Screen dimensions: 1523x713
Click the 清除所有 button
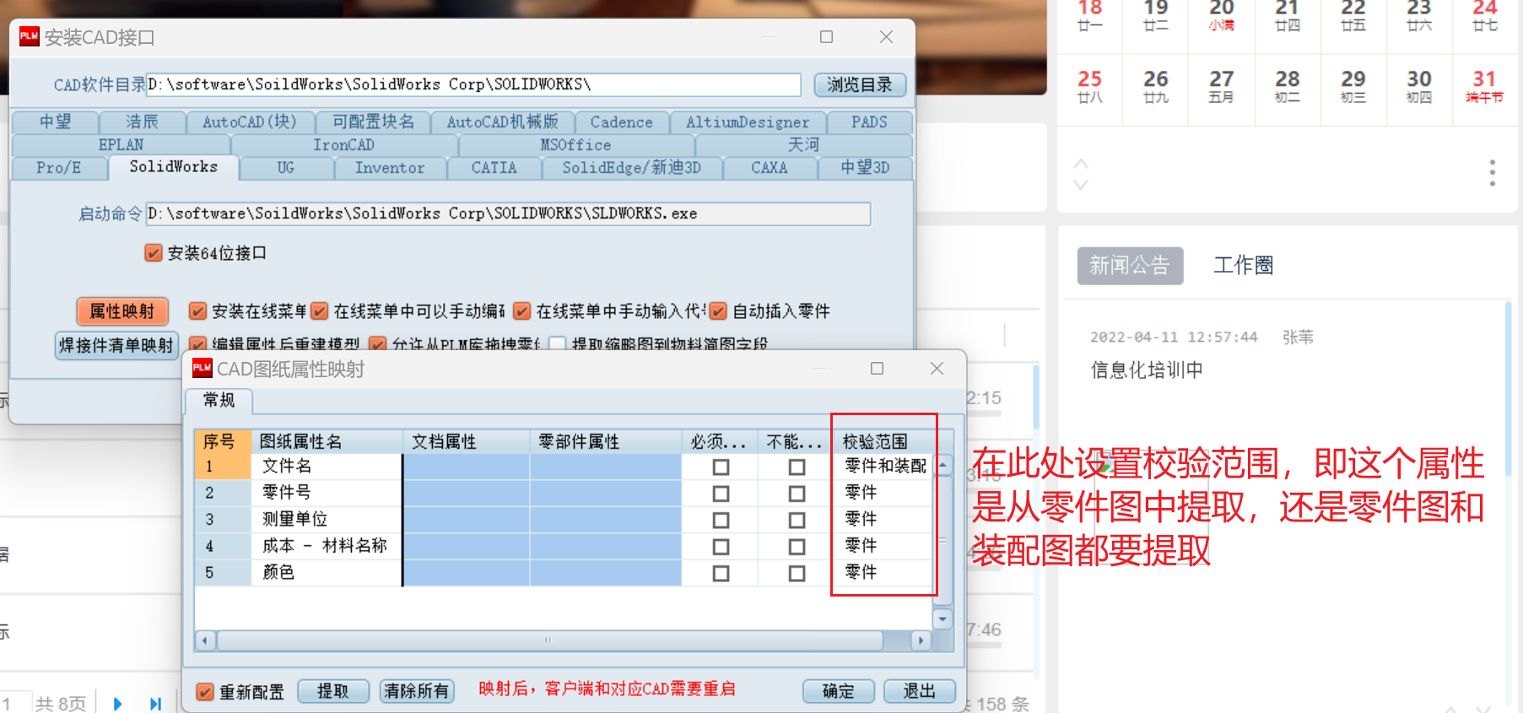(x=417, y=692)
